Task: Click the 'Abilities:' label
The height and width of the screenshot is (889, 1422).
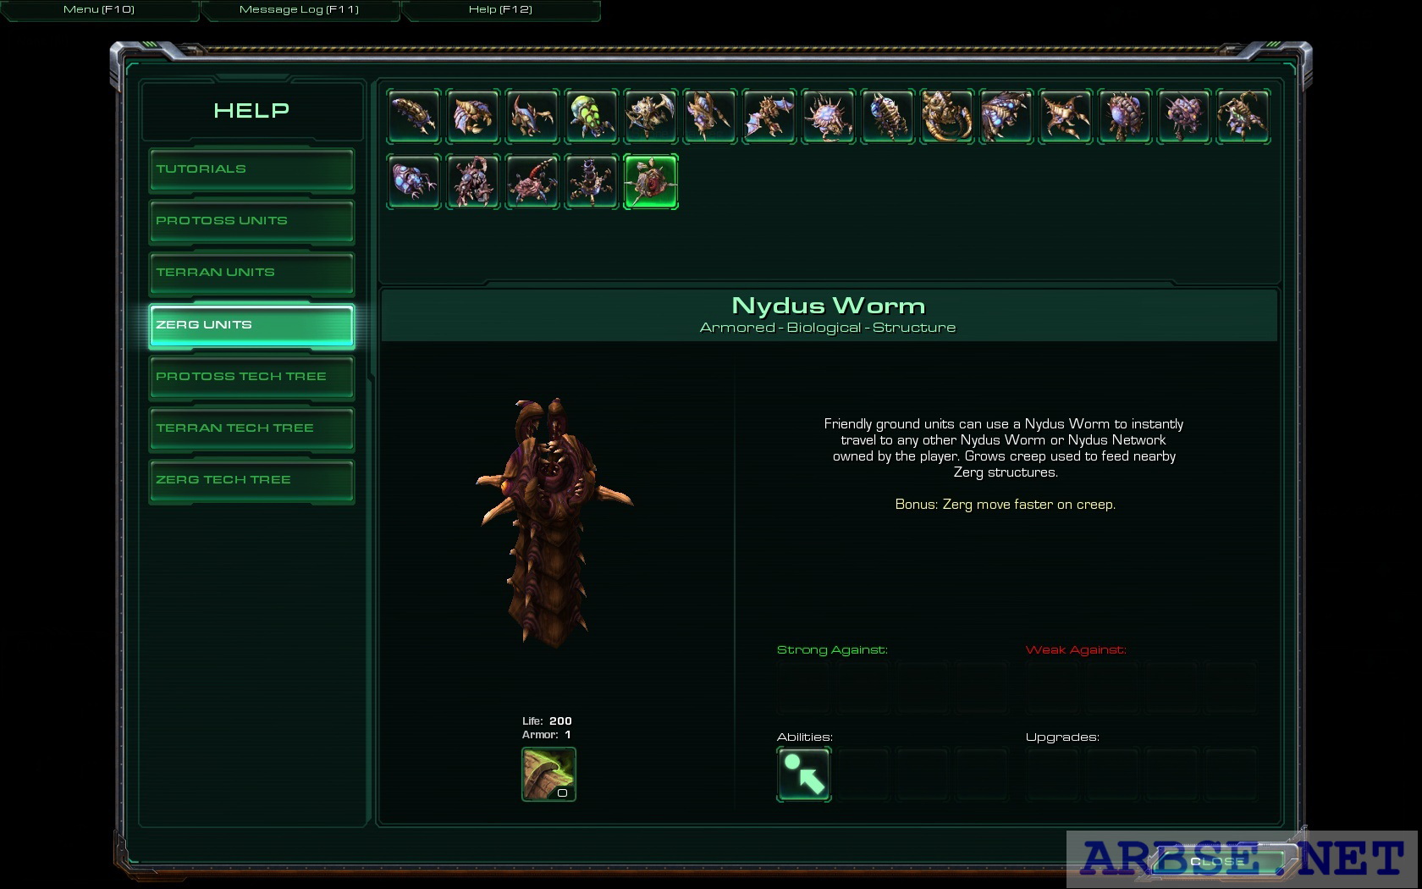Action: tap(805, 737)
